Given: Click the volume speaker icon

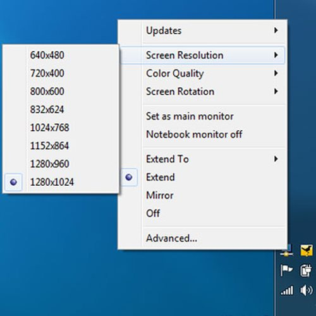Looking at the screenshot, I should 306,290.
